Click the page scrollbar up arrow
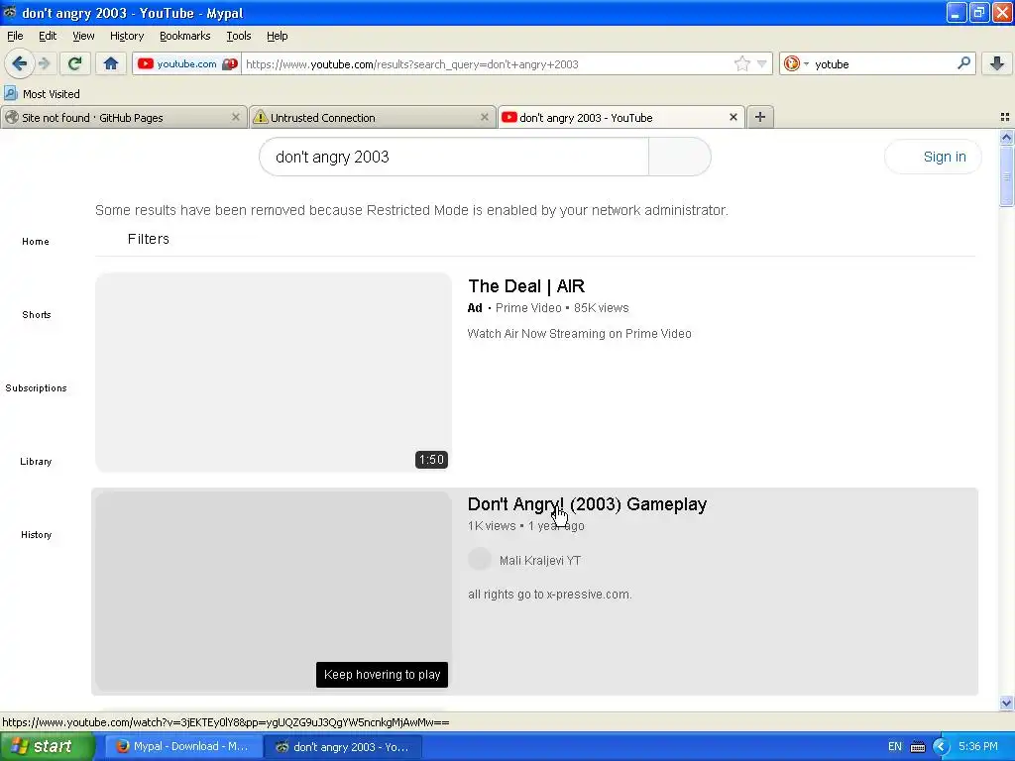Image resolution: width=1015 pixels, height=761 pixels. point(1006,137)
